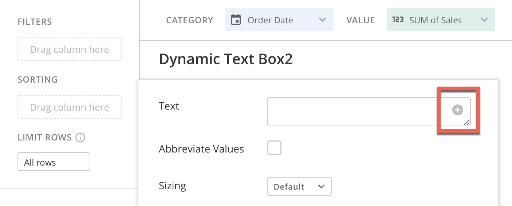Click the info icon next to Limit Rows
This screenshot has height=206, width=512.
tap(80, 138)
